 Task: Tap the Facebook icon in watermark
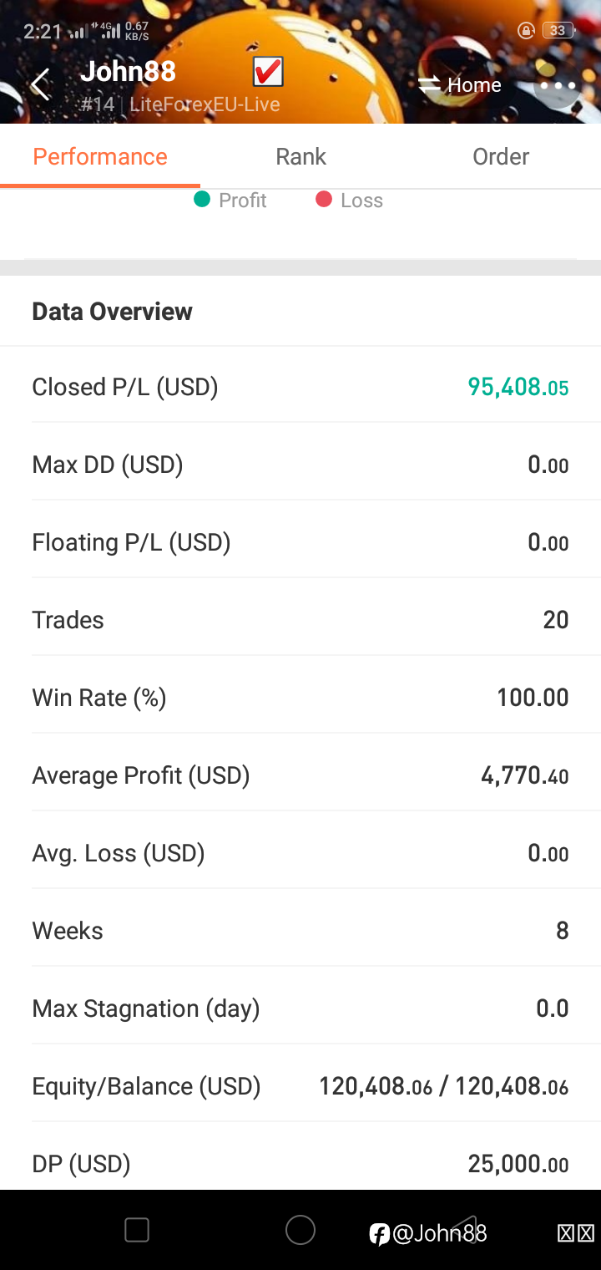(379, 1234)
